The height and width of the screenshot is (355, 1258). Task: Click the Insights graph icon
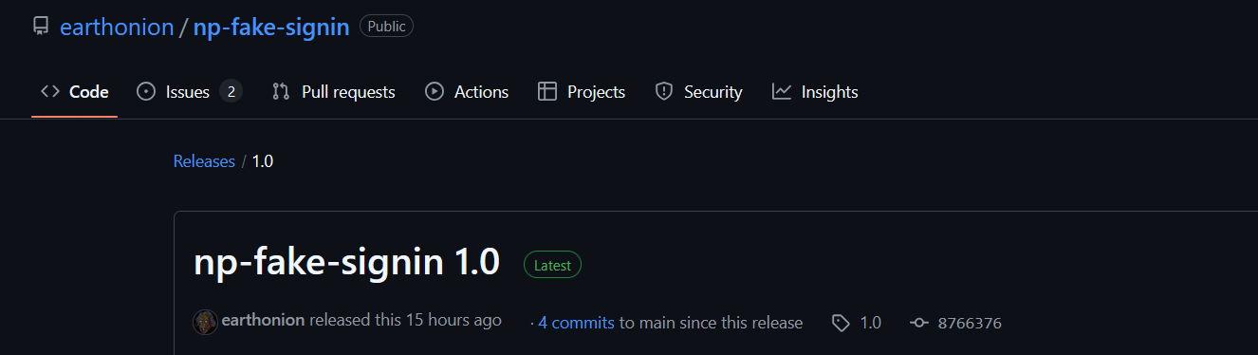(x=782, y=92)
